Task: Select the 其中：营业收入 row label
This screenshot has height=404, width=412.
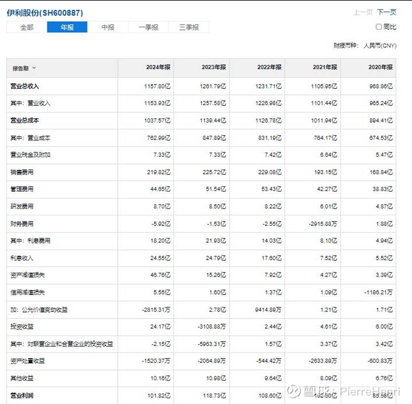Action: coord(30,103)
